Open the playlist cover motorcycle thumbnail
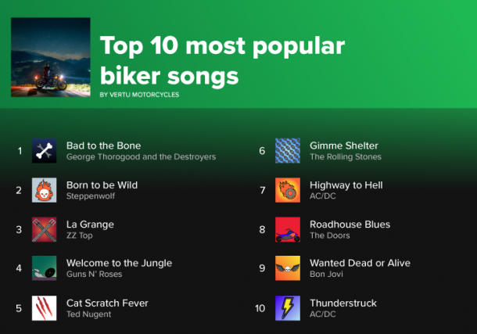This screenshot has height=334, width=477. tap(51, 56)
